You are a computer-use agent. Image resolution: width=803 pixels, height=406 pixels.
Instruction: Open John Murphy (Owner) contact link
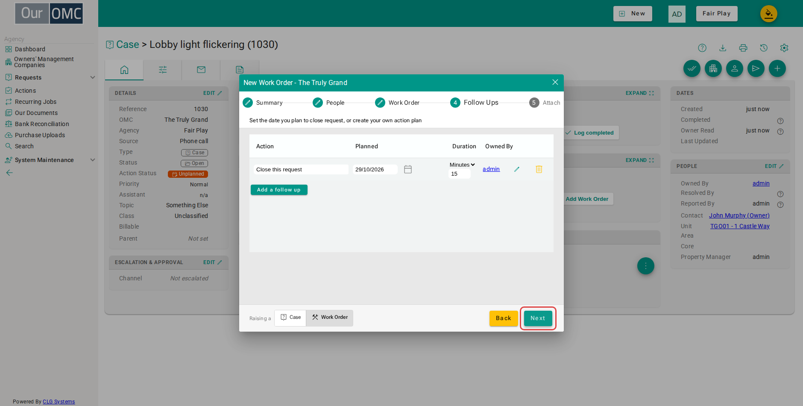click(x=739, y=215)
